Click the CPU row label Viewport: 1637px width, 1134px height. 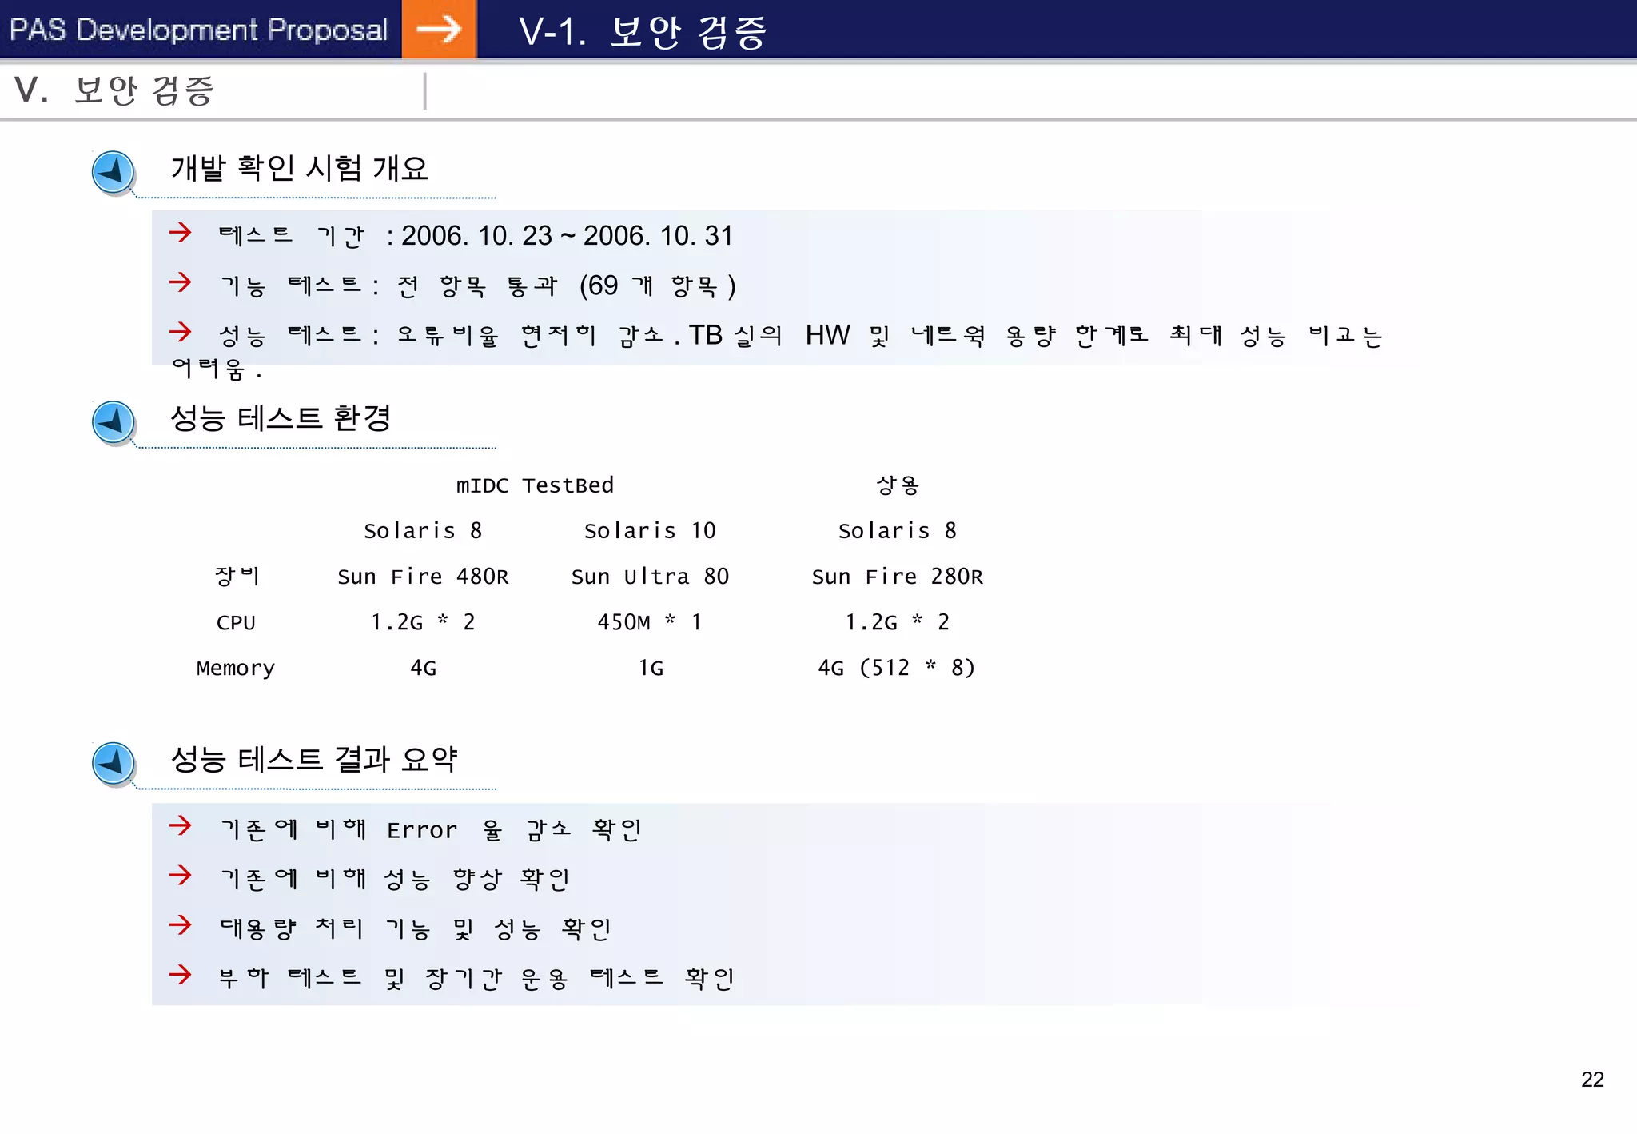pyautogui.click(x=236, y=623)
